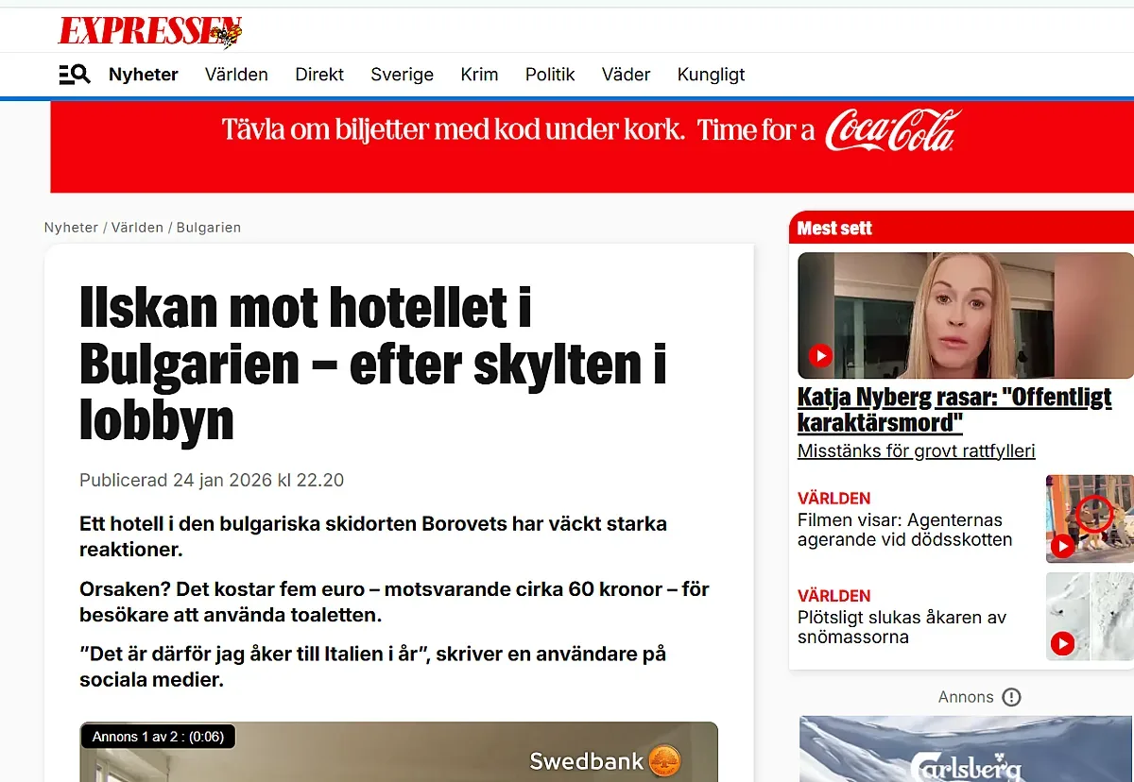1134x782 pixels.
Task: Select the Direkt menu item
Action: (x=319, y=75)
